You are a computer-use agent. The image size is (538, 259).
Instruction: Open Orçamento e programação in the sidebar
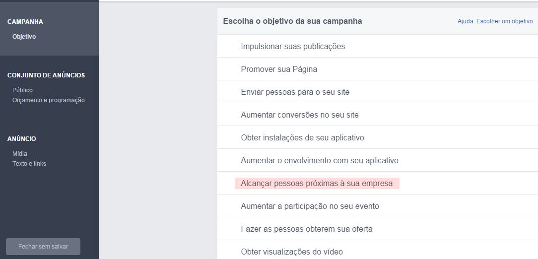[48, 100]
